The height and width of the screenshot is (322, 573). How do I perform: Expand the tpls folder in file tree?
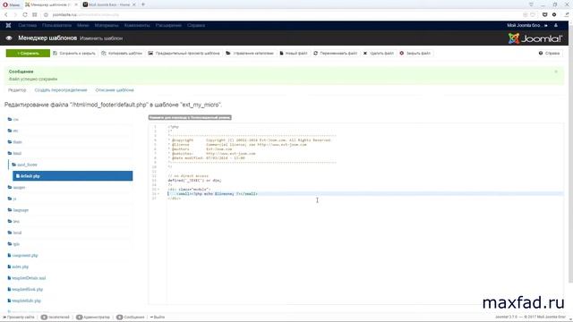click(14, 244)
